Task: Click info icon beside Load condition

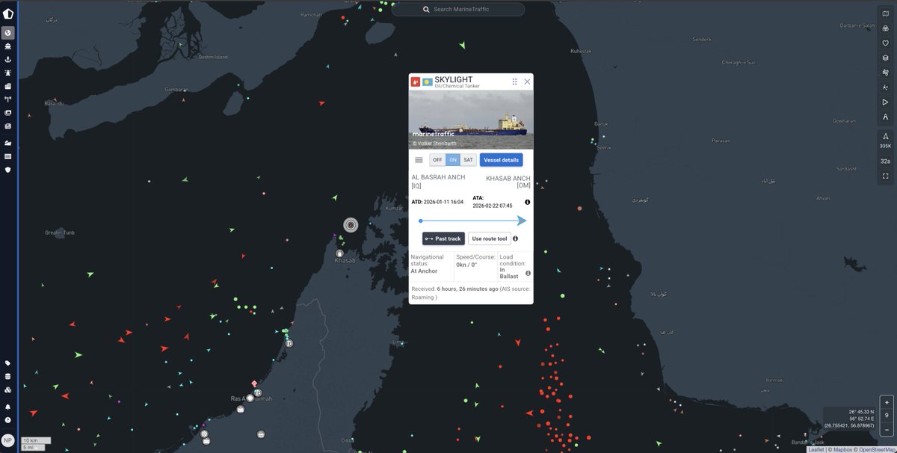Action: click(528, 274)
